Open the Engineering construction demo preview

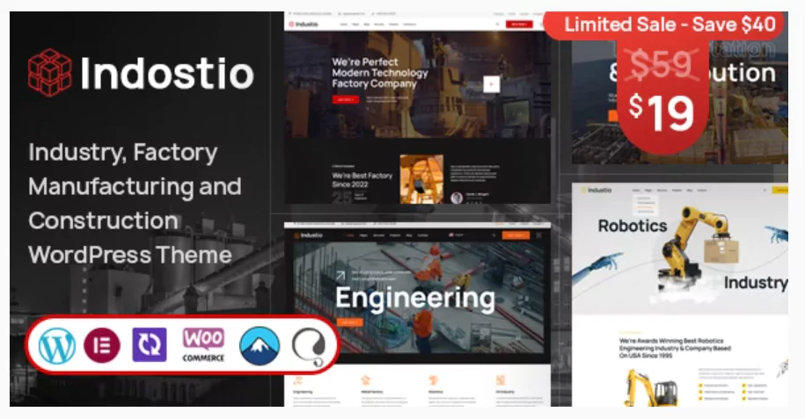coord(417,315)
